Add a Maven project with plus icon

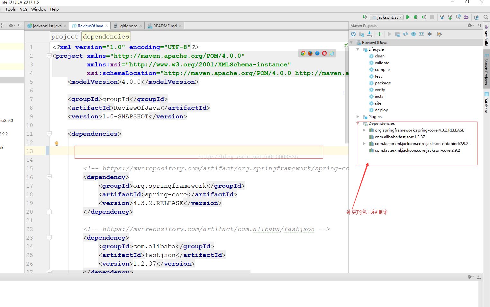pyautogui.click(x=379, y=34)
